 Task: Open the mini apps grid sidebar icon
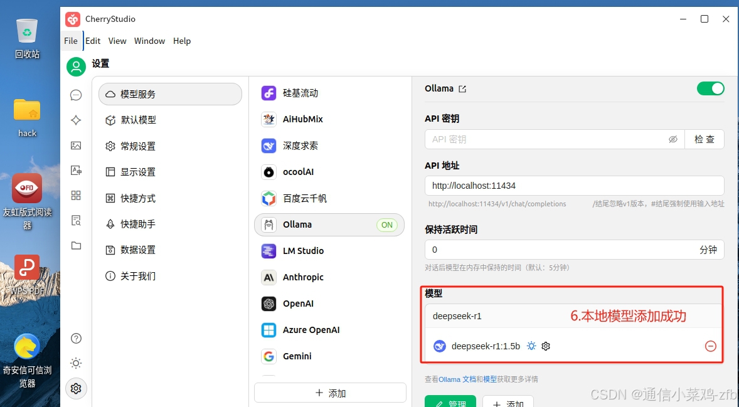click(x=76, y=195)
